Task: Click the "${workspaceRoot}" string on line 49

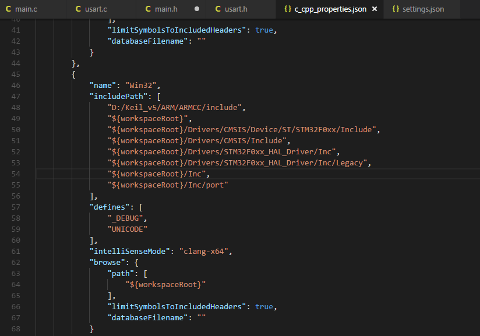Action: (147, 118)
